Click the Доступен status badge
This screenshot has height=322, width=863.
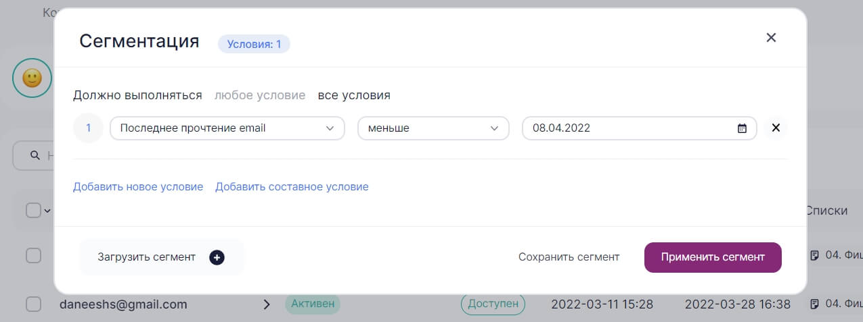pyautogui.click(x=493, y=304)
